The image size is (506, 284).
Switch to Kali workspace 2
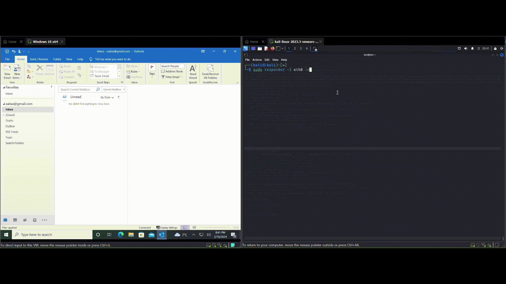tap(295, 48)
